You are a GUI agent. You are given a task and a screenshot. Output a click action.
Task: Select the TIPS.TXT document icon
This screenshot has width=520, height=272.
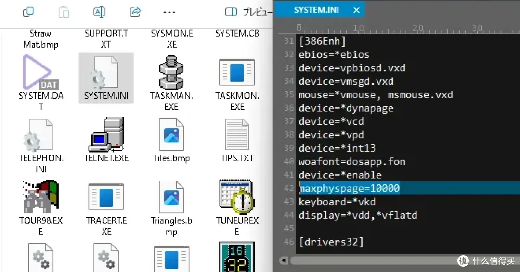(x=237, y=134)
